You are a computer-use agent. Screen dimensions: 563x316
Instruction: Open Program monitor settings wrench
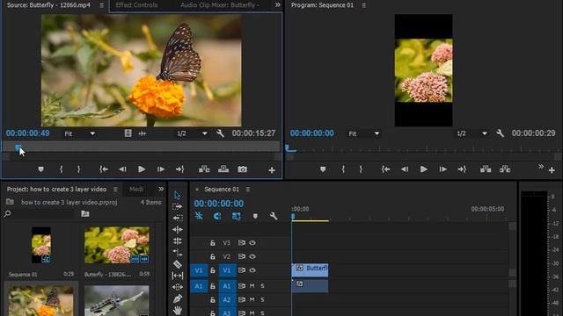pyautogui.click(x=500, y=133)
